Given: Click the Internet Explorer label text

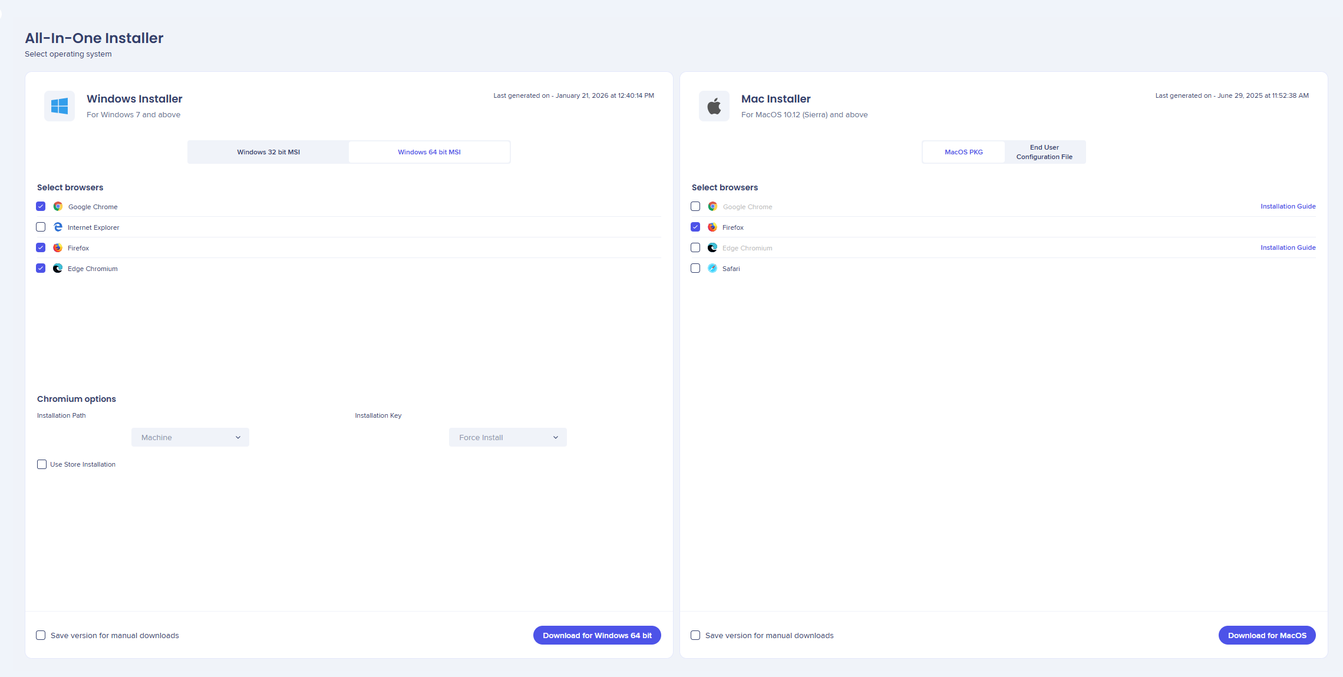Looking at the screenshot, I should tap(93, 227).
